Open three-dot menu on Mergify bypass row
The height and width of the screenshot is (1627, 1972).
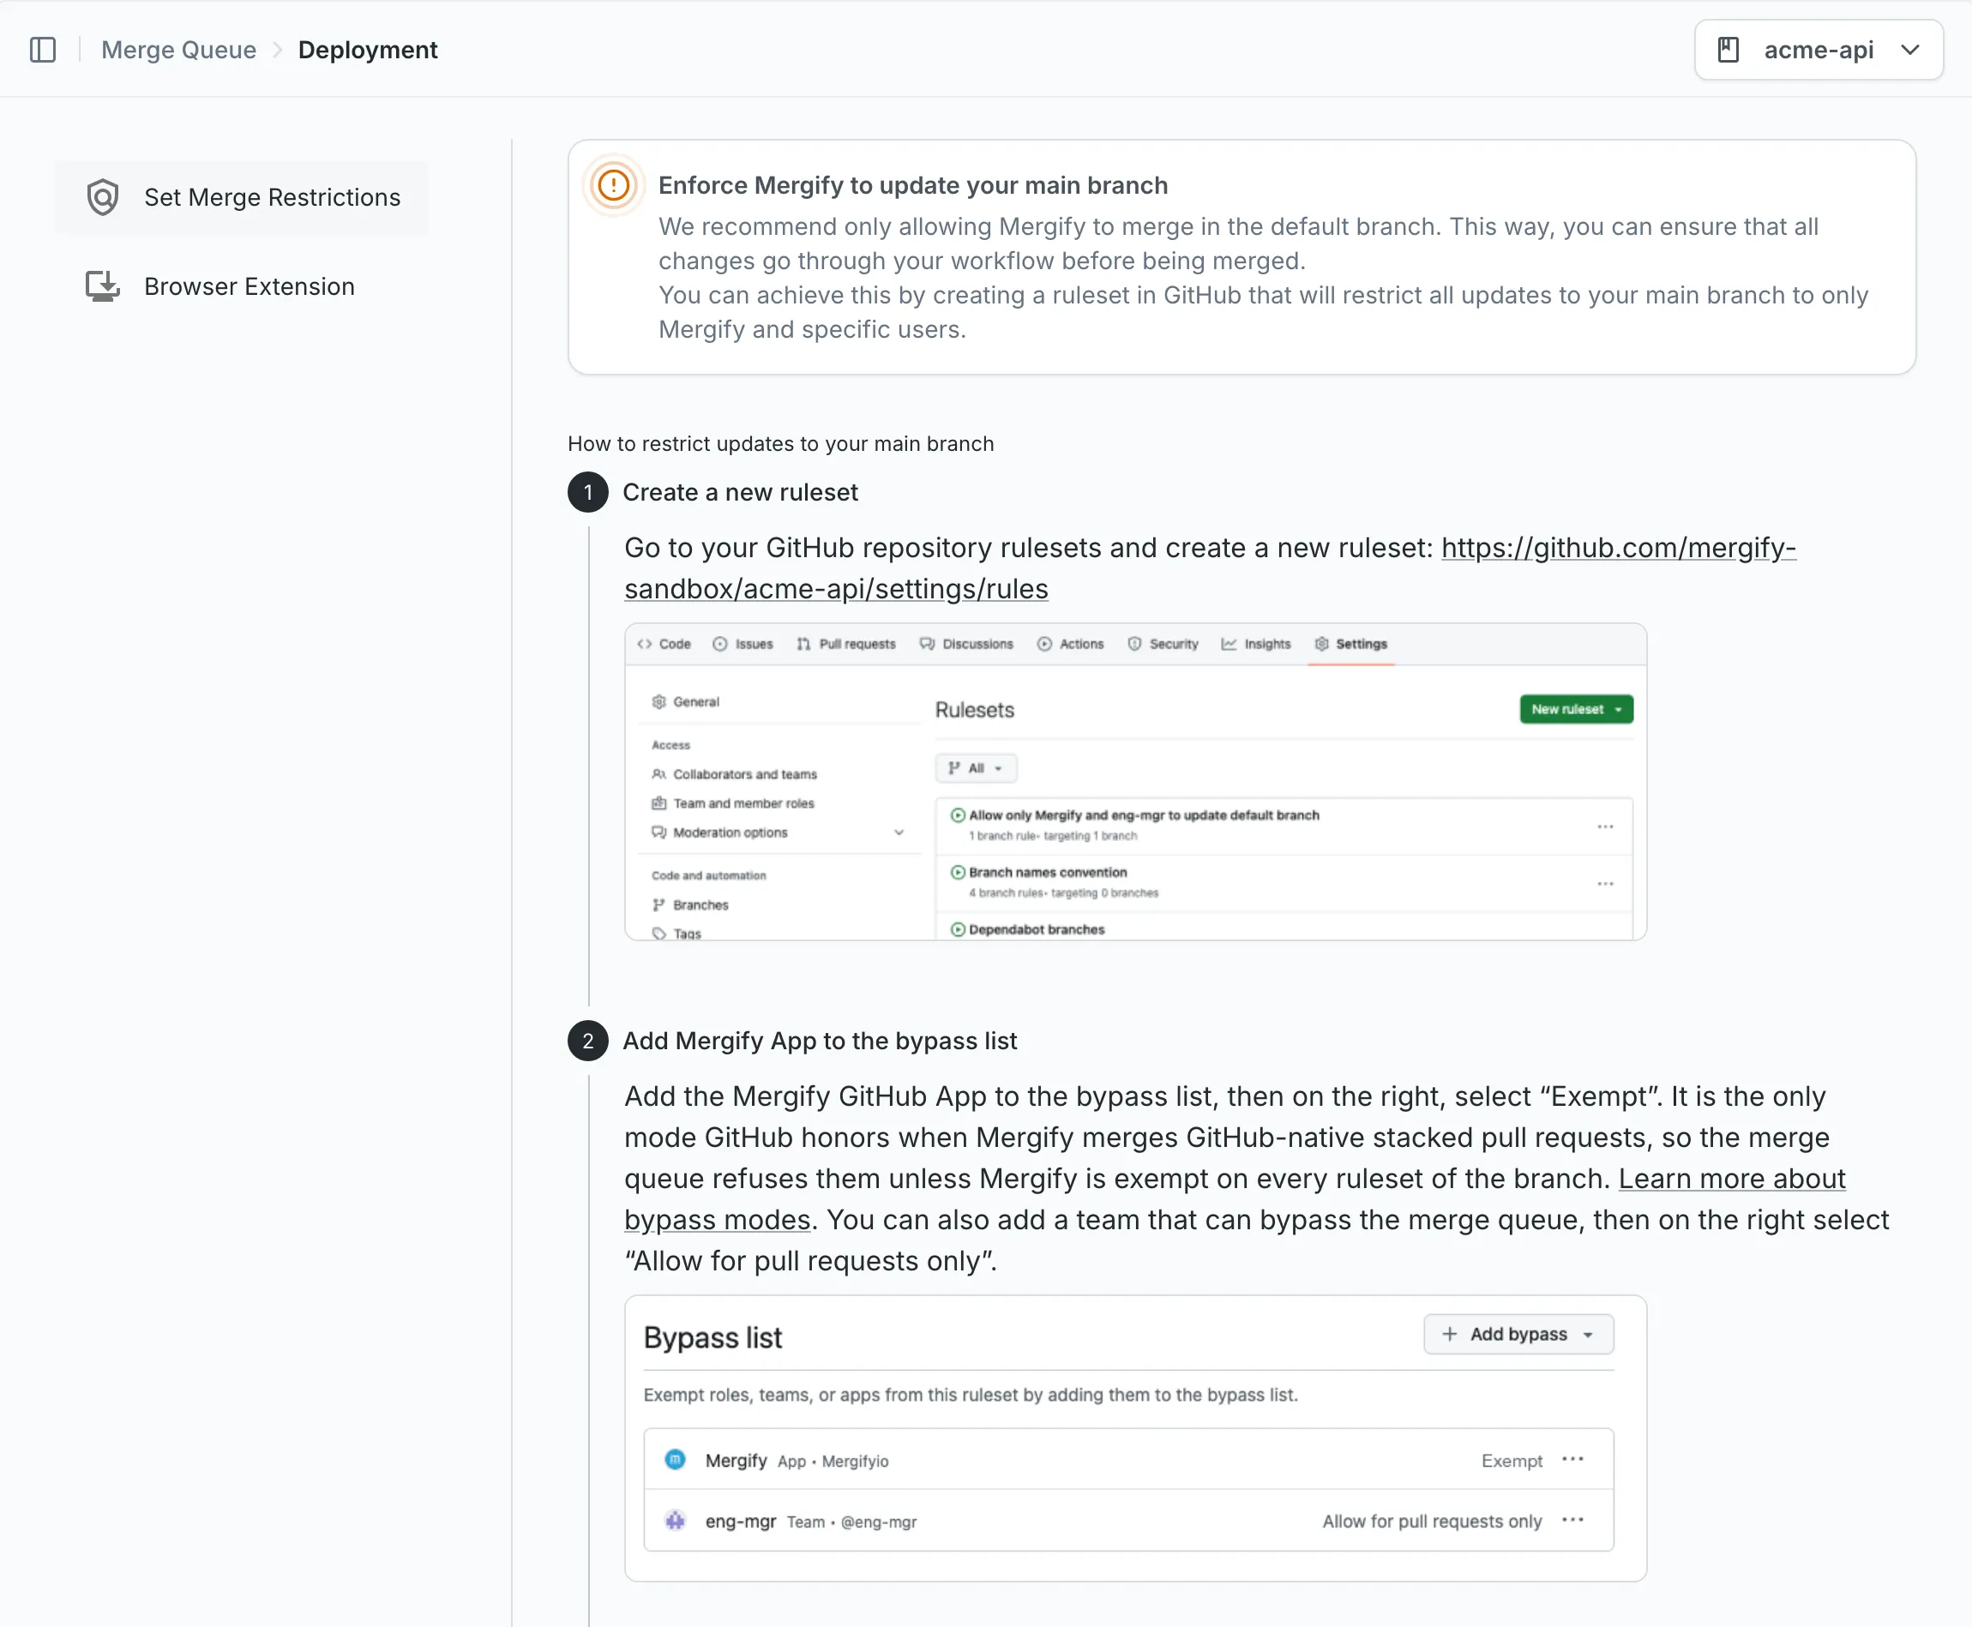pyautogui.click(x=1572, y=1459)
